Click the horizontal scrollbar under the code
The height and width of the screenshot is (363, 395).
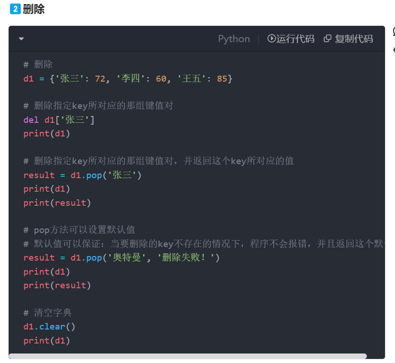188,356
